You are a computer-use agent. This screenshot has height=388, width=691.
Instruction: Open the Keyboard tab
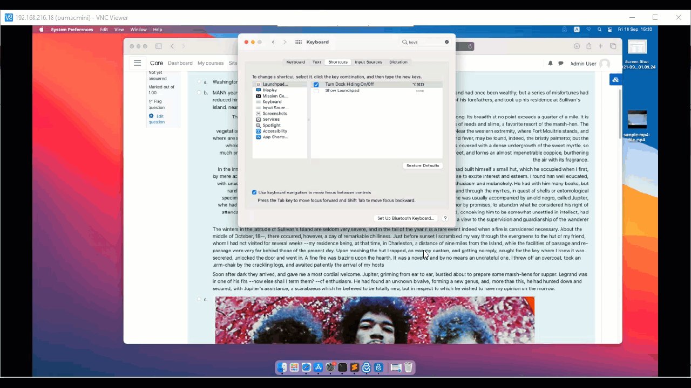pos(295,62)
